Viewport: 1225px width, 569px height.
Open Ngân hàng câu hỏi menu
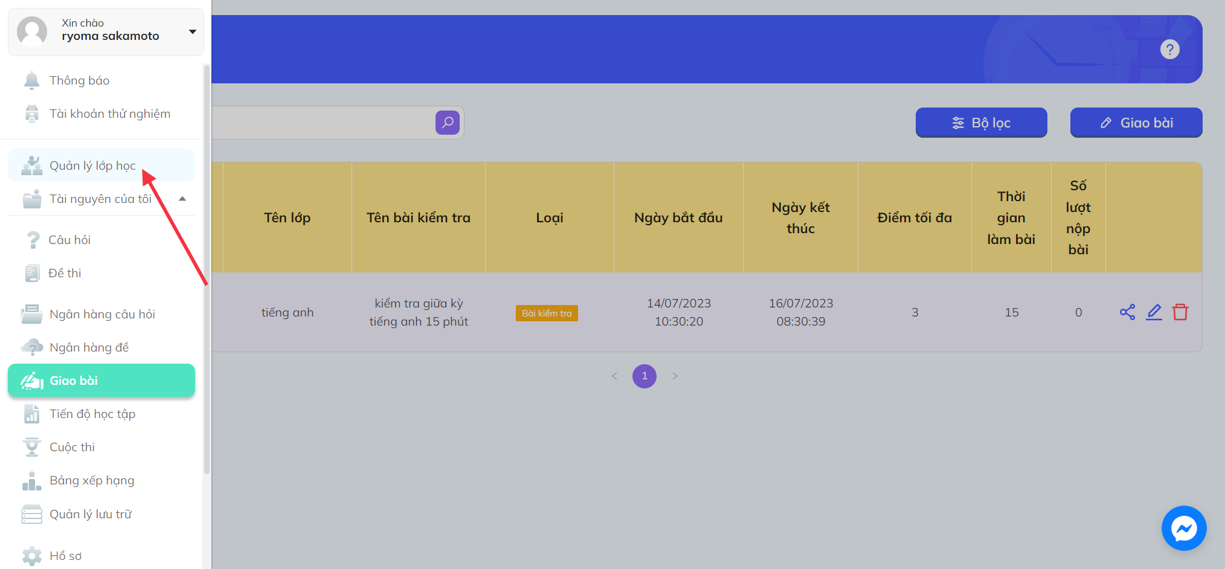click(x=101, y=314)
